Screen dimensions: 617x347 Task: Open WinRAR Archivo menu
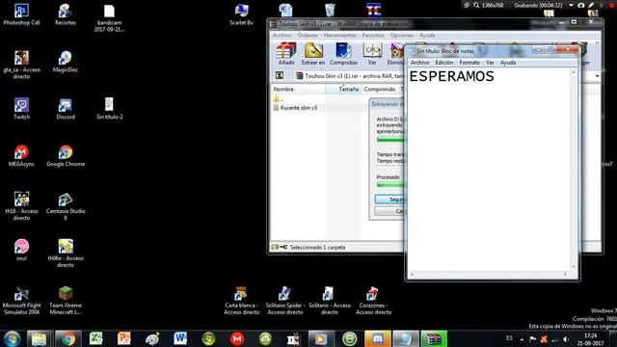click(x=282, y=36)
